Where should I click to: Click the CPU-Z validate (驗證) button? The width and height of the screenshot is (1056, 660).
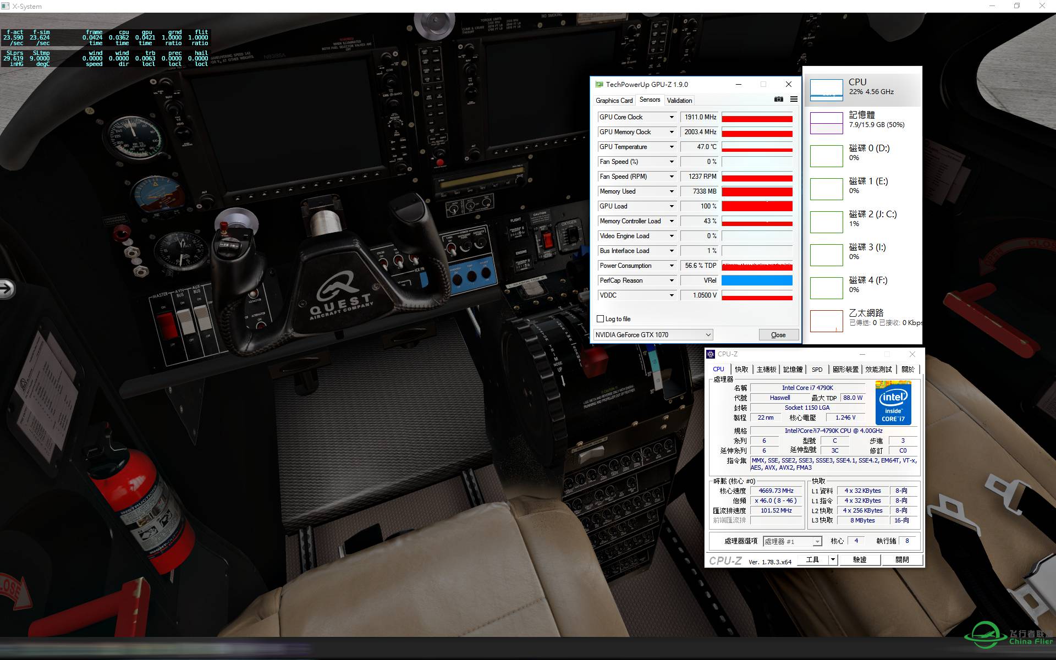[x=860, y=560]
